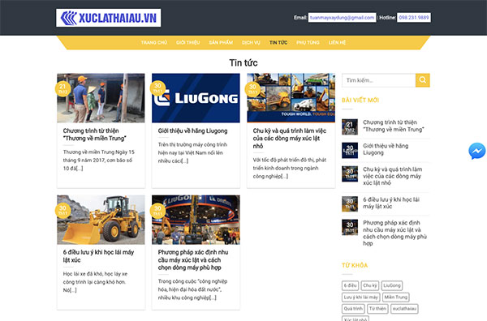The width and height of the screenshot is (487, 321).
Task: Open the yellow wheel loader article image in main grid
Action: coord(101,220)
